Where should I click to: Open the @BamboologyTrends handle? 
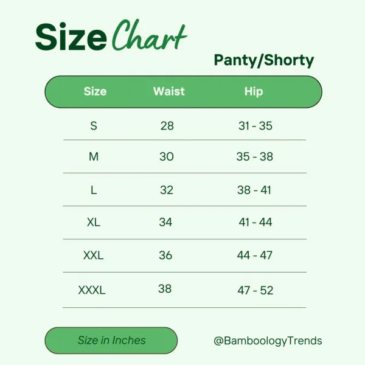click(268, 341)
